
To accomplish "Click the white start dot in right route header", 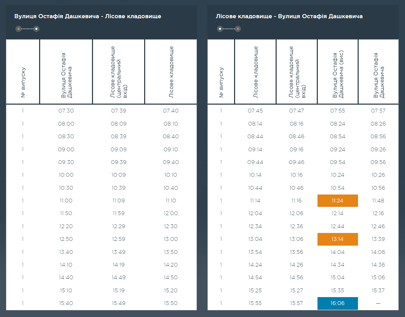I will 220,29.
